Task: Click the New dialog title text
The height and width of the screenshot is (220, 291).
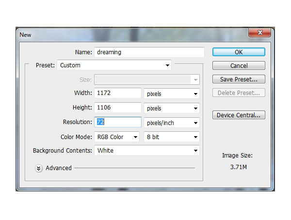Action: pos(25,35)
